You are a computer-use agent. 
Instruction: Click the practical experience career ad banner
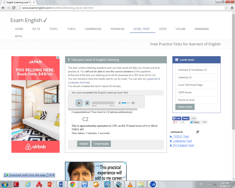pos(96,171)
